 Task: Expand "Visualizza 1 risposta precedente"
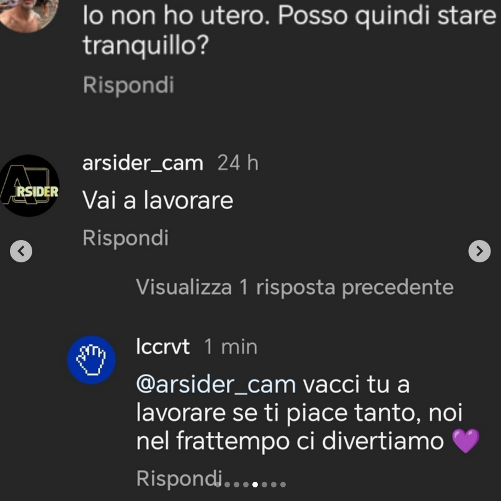pos(295,287)
